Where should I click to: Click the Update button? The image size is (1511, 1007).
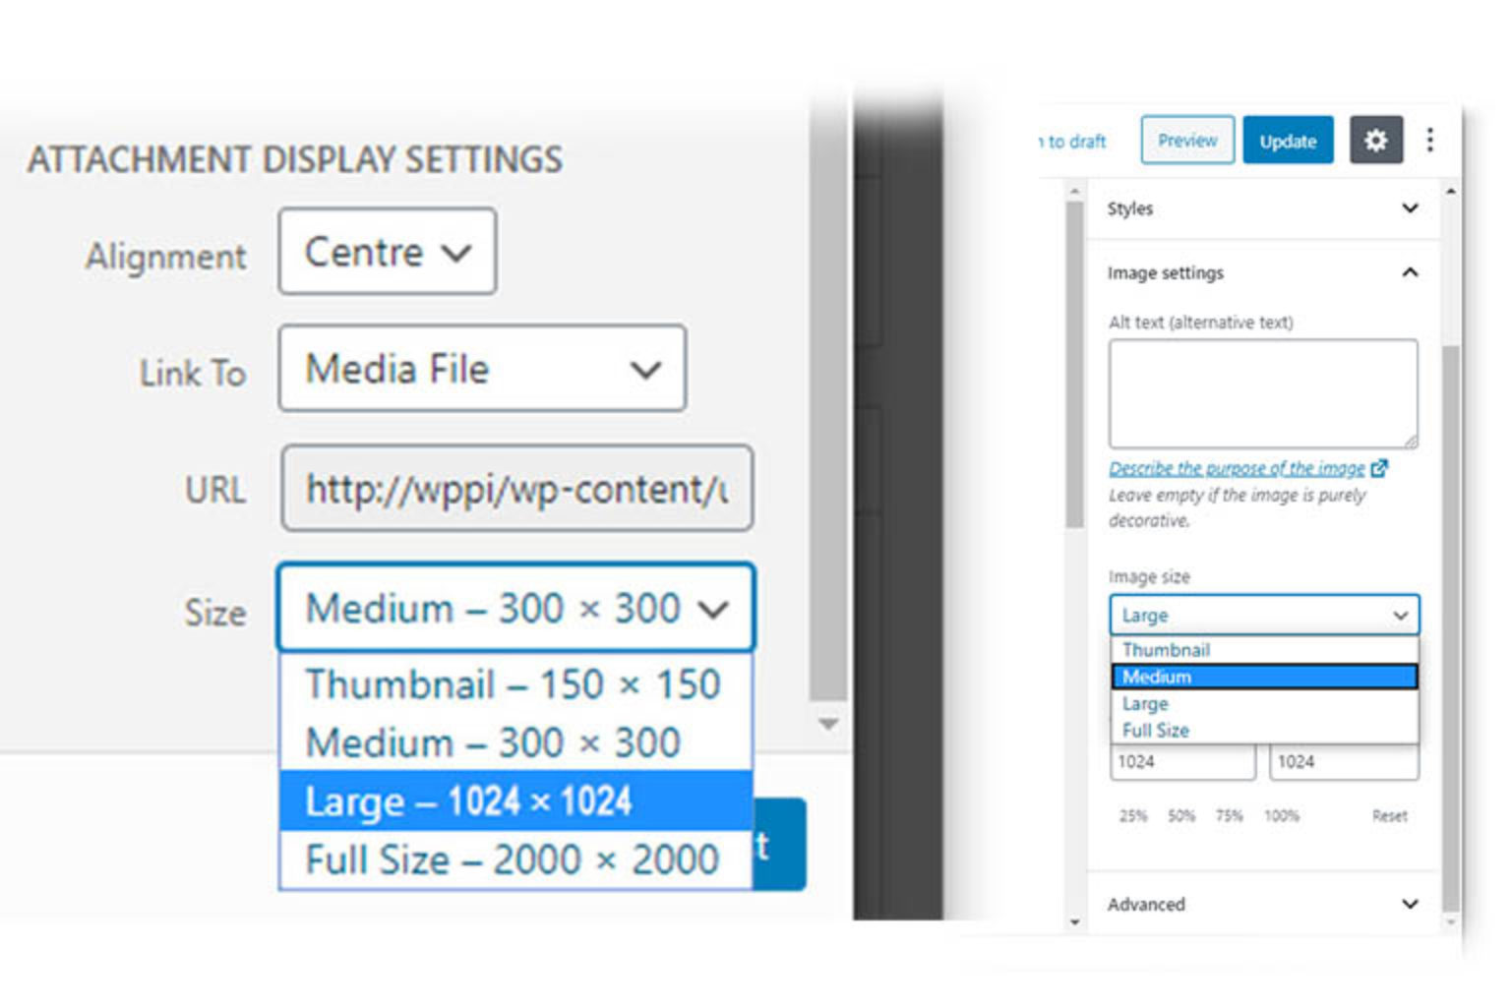click(x=1287, y=141)
